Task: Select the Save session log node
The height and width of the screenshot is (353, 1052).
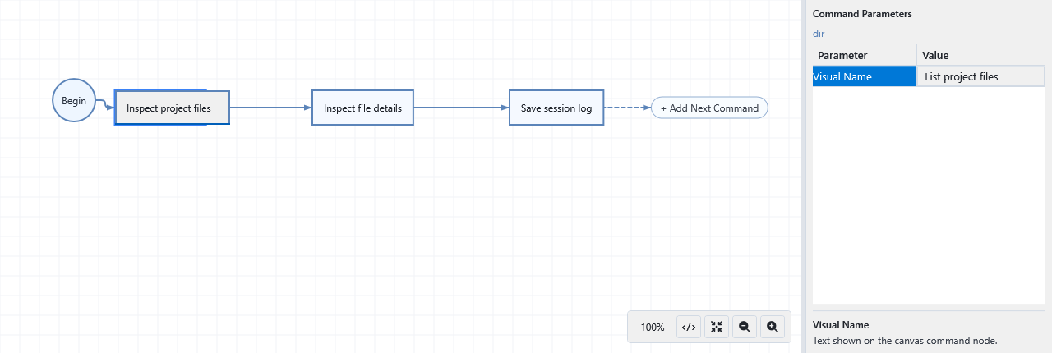Action: [556, 108]
